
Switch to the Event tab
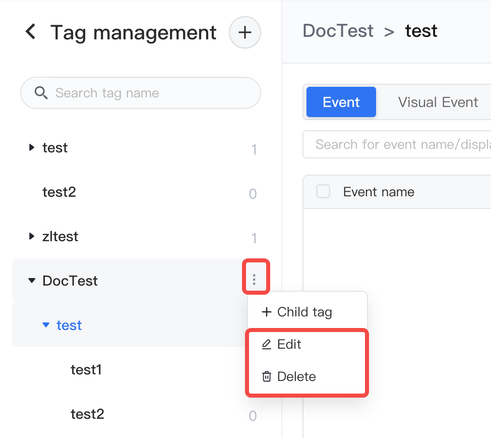[341, 102]
